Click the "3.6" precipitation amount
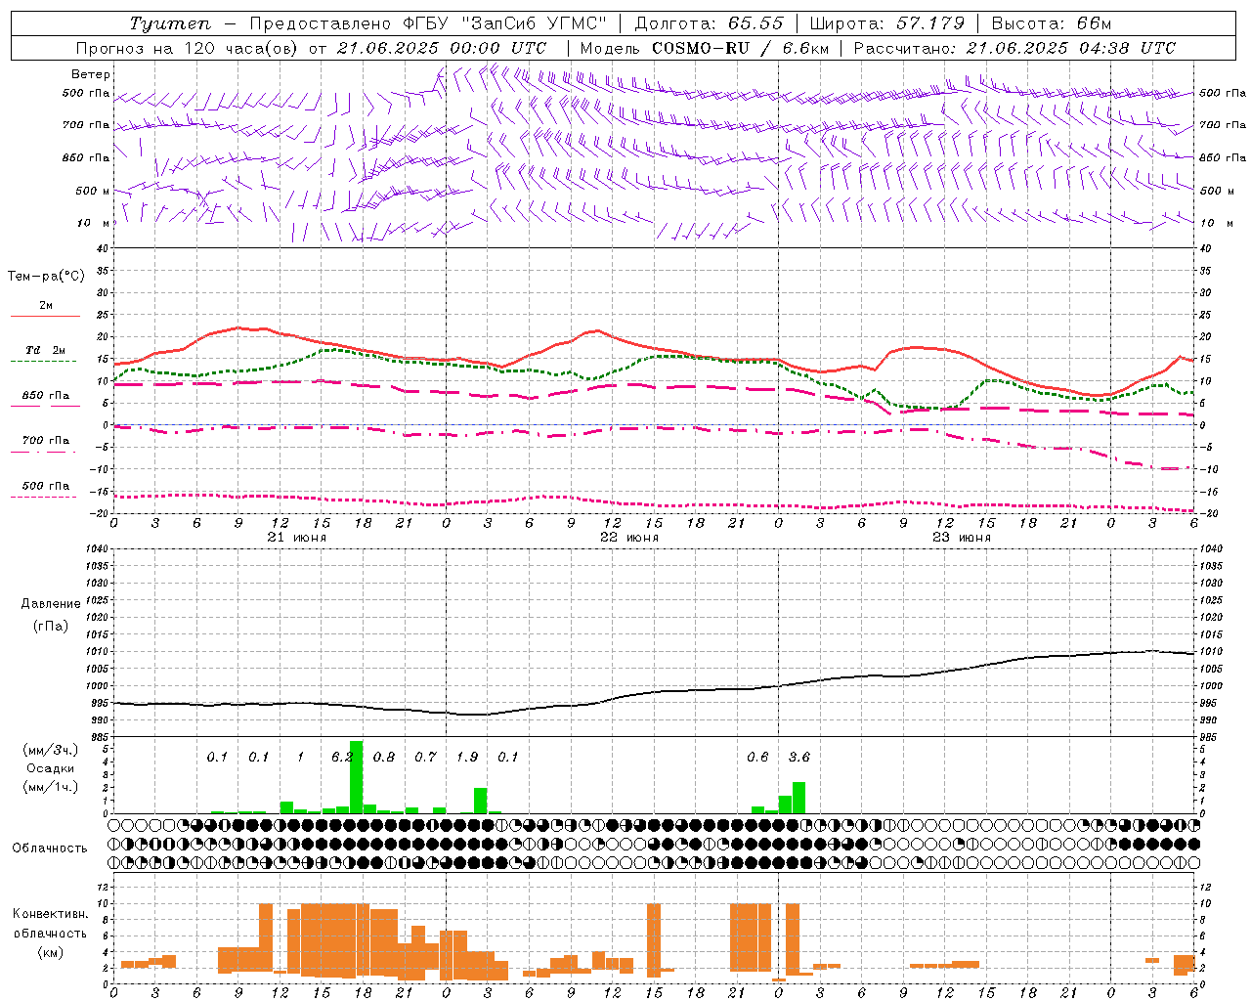Image resolution: width=1251 pixels, height=1001 pixels. tap(799, 757)
